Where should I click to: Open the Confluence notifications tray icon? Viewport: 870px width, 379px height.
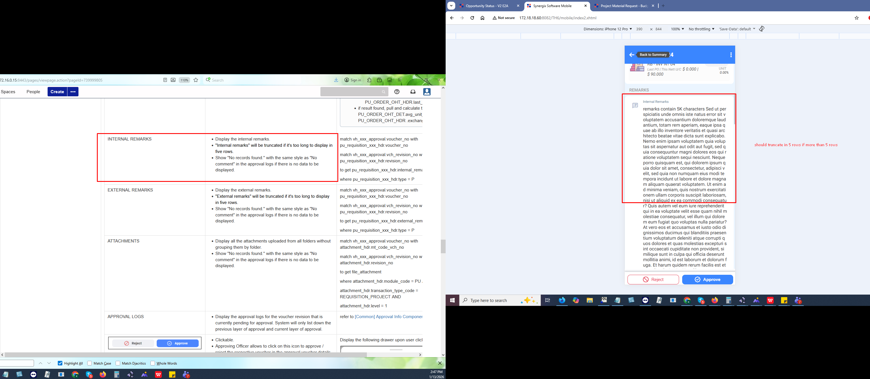413,91
